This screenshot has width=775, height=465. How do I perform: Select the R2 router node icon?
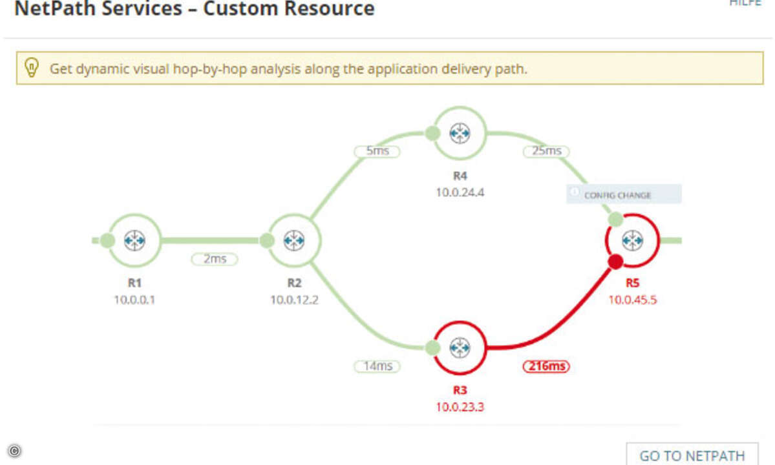pyautogui.click(x=294, y=240)
